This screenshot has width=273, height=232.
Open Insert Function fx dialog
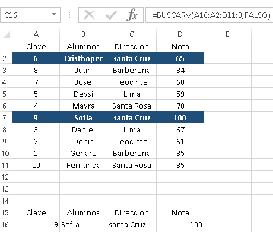point(132,15)
